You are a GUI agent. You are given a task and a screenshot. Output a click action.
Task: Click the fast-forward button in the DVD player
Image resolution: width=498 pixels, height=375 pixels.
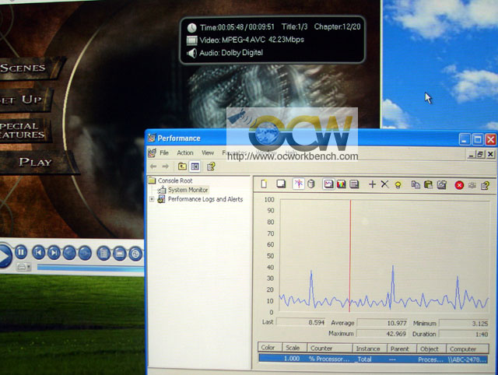[x=85, y=254]
